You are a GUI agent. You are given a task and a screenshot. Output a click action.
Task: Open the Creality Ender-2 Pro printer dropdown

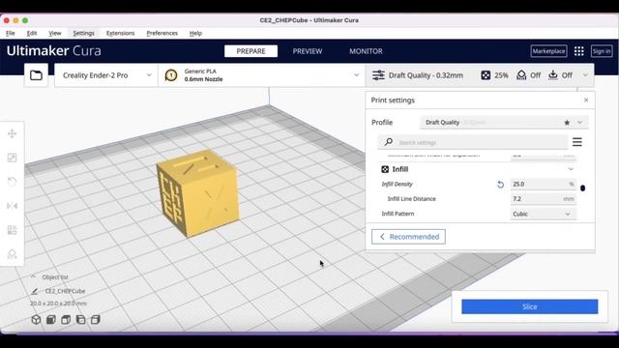tap(106, 75)
